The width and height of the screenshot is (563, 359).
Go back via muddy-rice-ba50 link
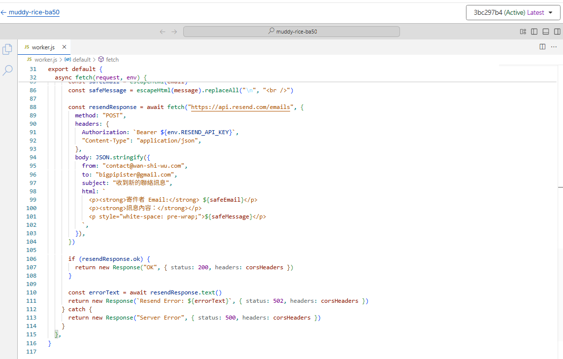pos(33,12)
